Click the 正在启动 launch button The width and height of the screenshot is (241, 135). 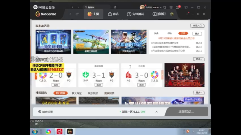pyautogui.click(x=186, y=111)
